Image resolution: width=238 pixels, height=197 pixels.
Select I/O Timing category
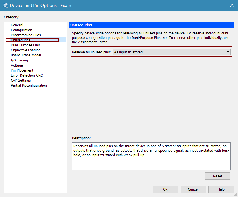tap(19, 60)
